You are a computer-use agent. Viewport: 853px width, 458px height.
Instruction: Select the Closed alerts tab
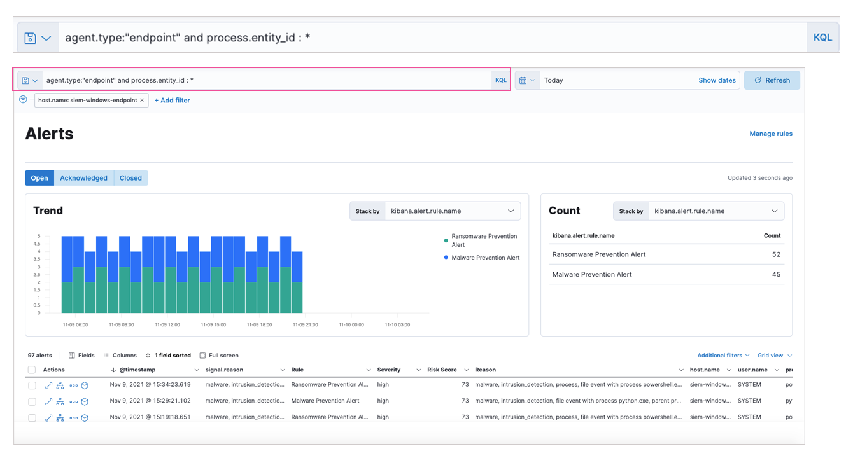pos(130,177)
